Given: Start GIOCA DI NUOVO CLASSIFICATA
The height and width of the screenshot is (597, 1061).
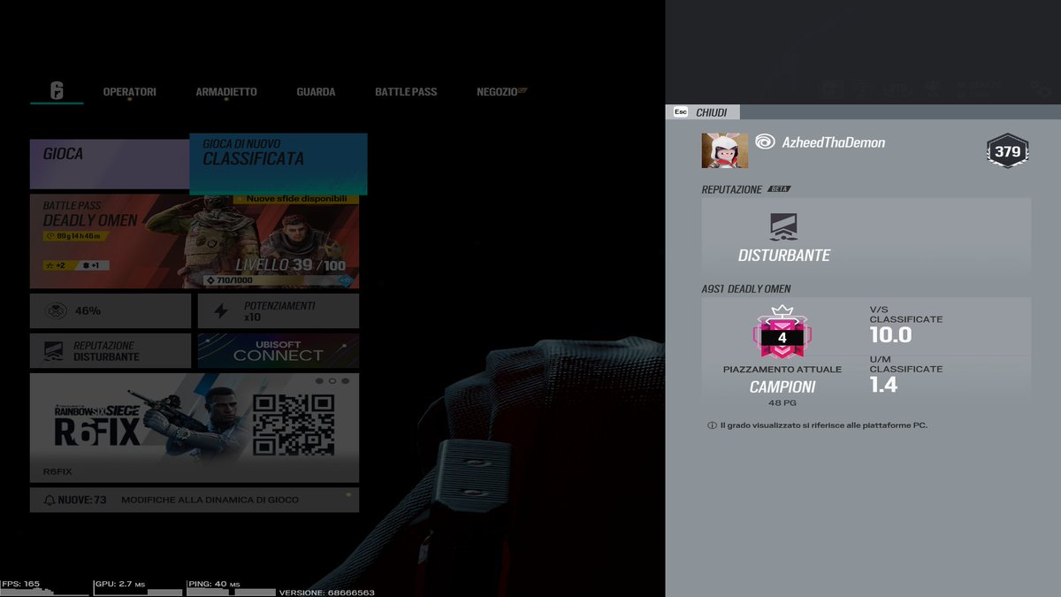Looking at the screenshot, I should (279, 164).
